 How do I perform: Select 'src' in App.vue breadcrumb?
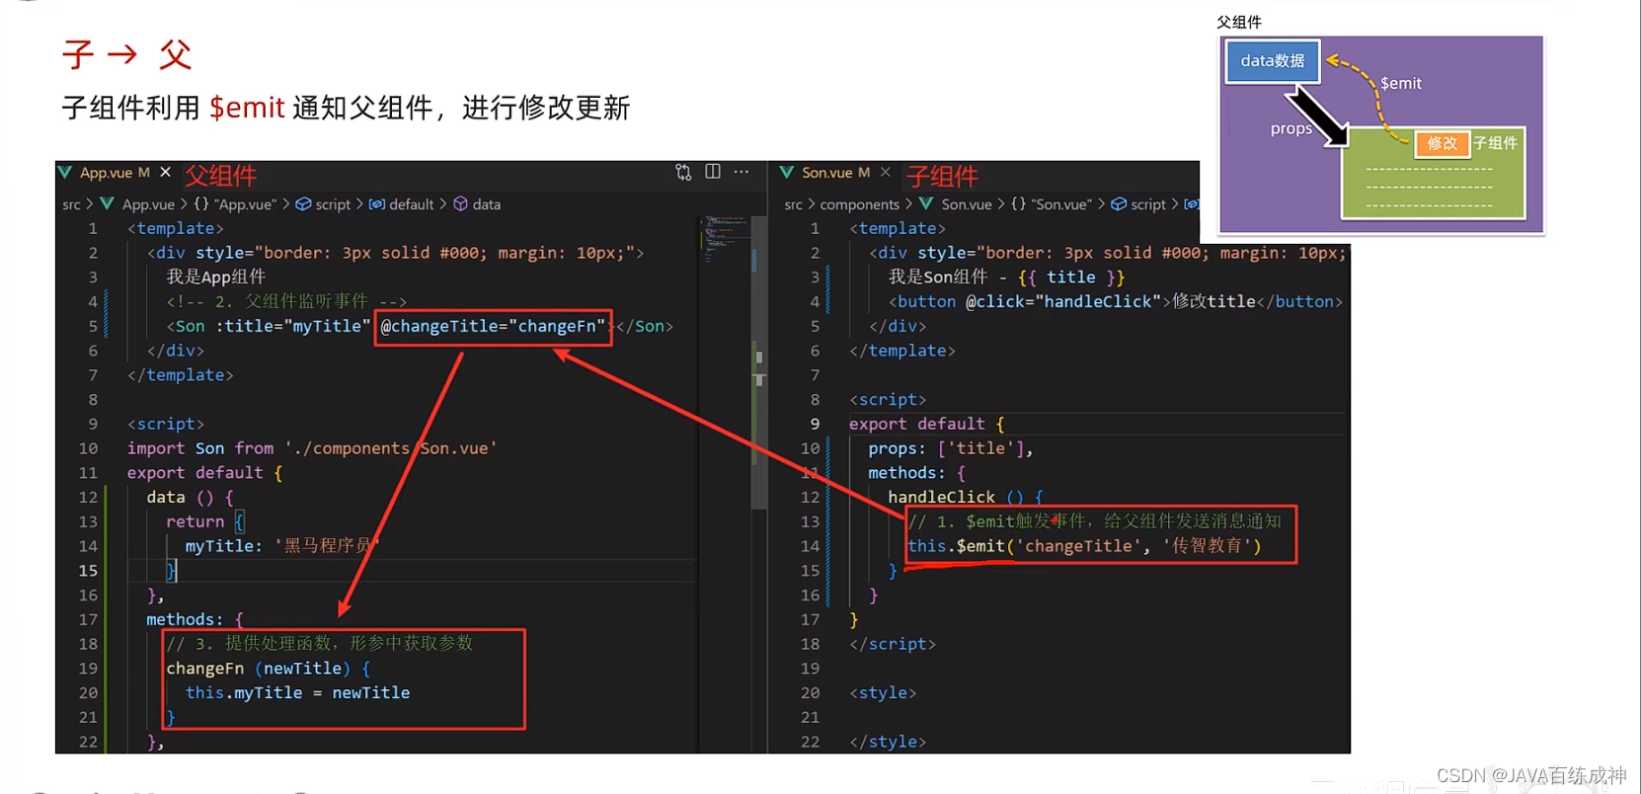(71, 204)
